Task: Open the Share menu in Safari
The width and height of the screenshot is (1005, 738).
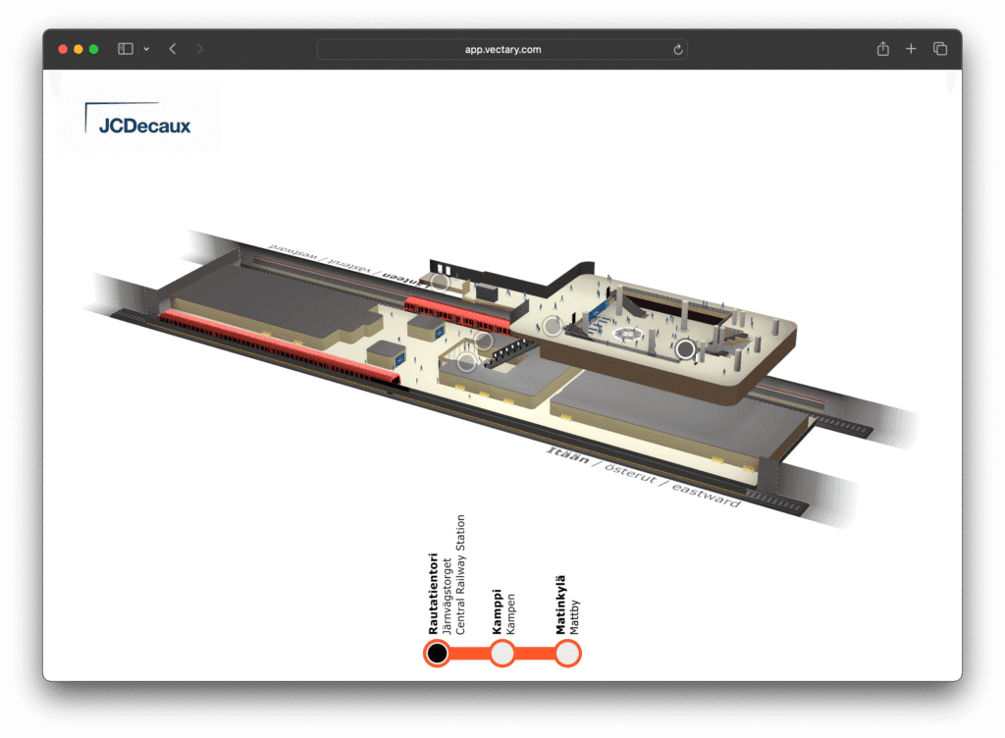Action: (x=882, y=49)
